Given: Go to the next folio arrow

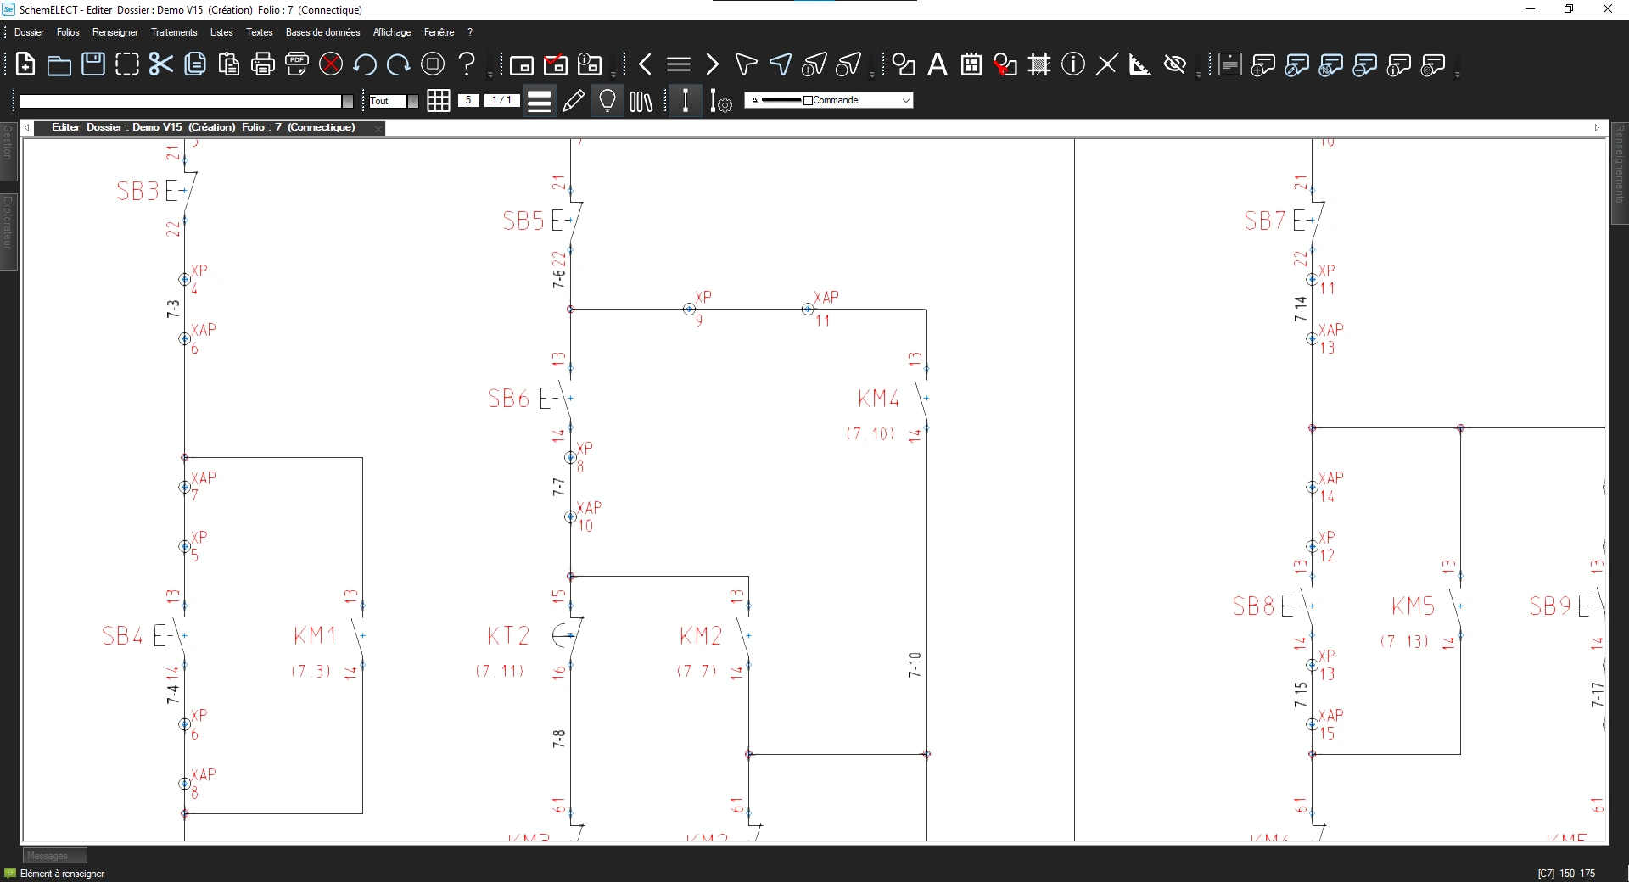Looking at the screenshot, I should [713, 64].
